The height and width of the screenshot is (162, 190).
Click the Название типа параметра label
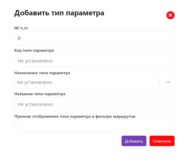(40, 94)
